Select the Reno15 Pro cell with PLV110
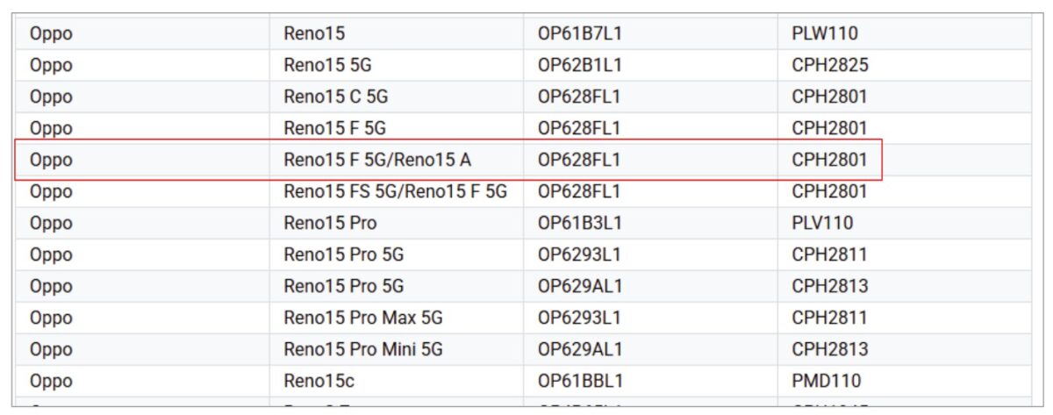Image resolution: width=1053 pixels, height=415 pixels. pos(330,223)
